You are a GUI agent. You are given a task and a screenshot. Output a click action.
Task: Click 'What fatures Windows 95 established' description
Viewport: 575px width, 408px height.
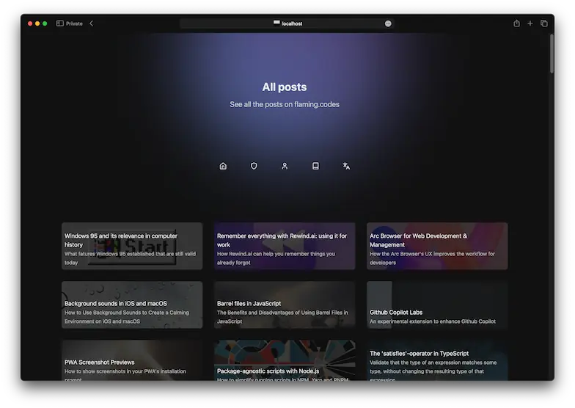click(131, 258)
